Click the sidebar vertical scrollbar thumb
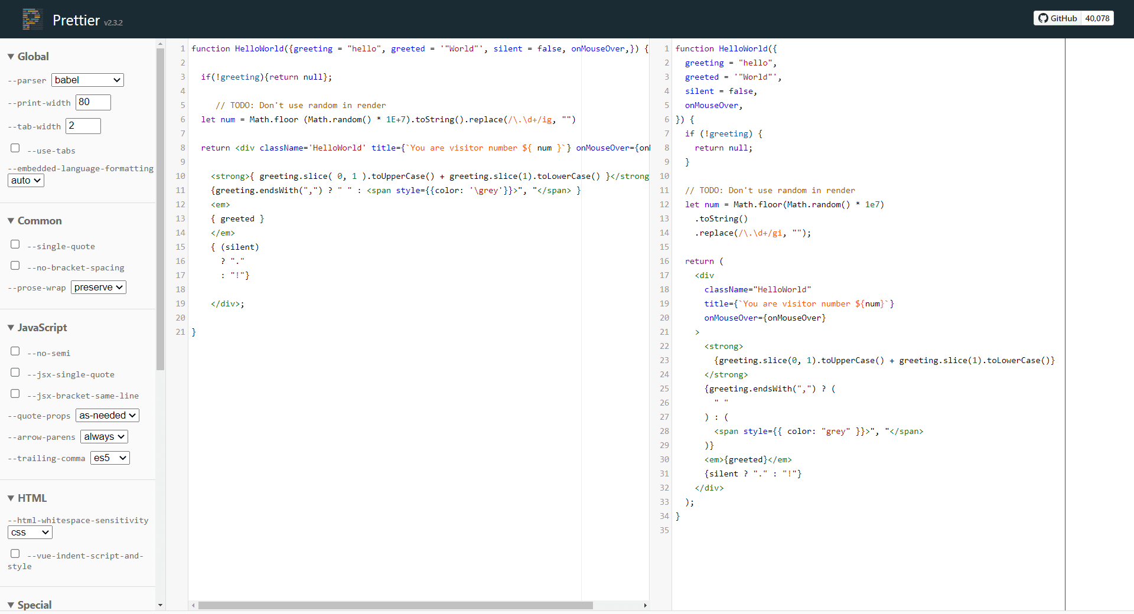This screenshot has width=1134, height=614. [160, 209]
